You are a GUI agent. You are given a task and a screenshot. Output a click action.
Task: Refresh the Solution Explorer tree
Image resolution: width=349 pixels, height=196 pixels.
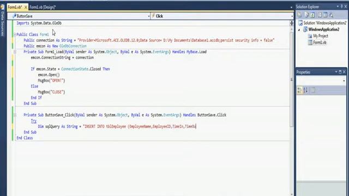(x=312, y=15)
